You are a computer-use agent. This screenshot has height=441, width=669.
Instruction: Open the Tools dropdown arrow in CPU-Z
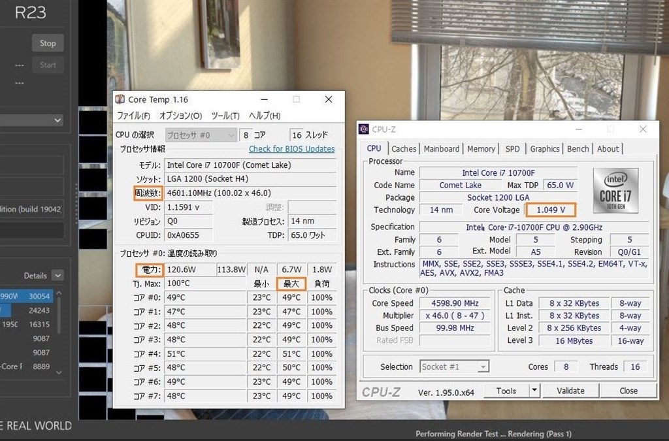[534, 391]
